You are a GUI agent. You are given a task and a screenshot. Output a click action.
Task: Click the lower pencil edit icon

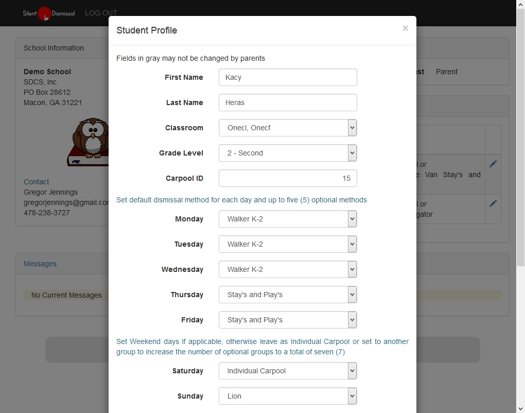click(493, 203)
